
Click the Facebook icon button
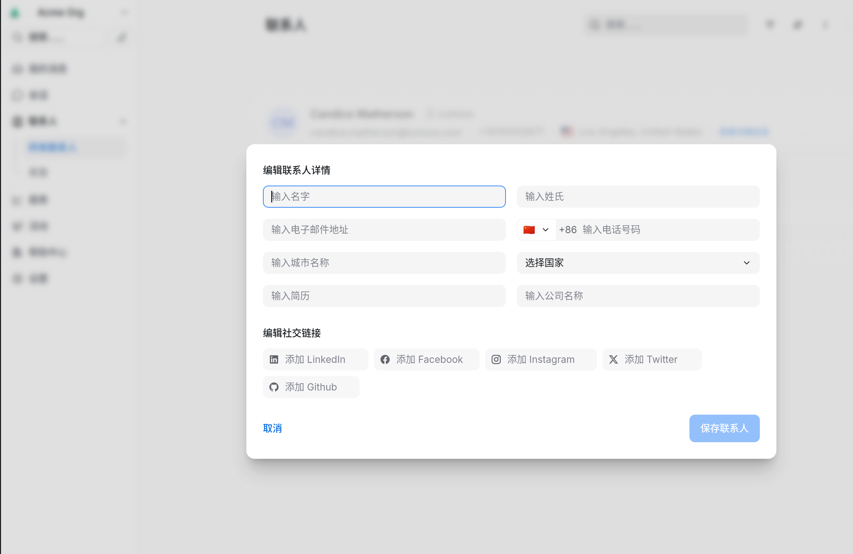point(385,359)
